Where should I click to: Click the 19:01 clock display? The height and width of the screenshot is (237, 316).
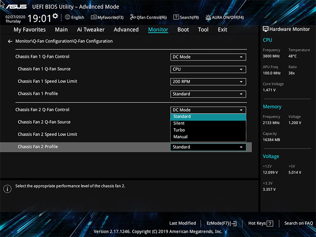click(39, 18)
